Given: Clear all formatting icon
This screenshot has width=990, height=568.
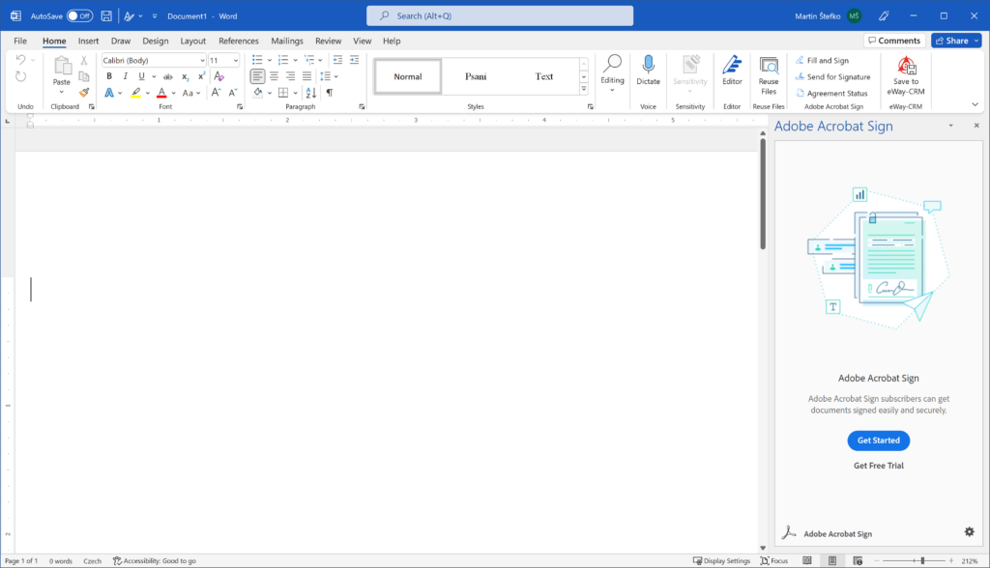Looking at the screenshot, I should click(x=219, y=76).
